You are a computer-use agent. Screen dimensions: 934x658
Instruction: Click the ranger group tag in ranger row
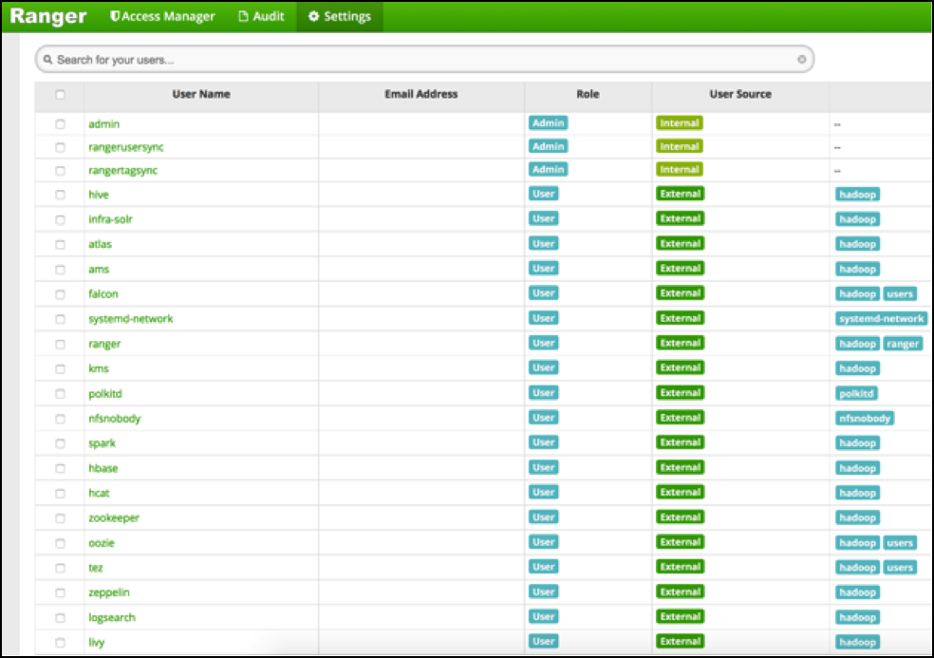(903, 344)
